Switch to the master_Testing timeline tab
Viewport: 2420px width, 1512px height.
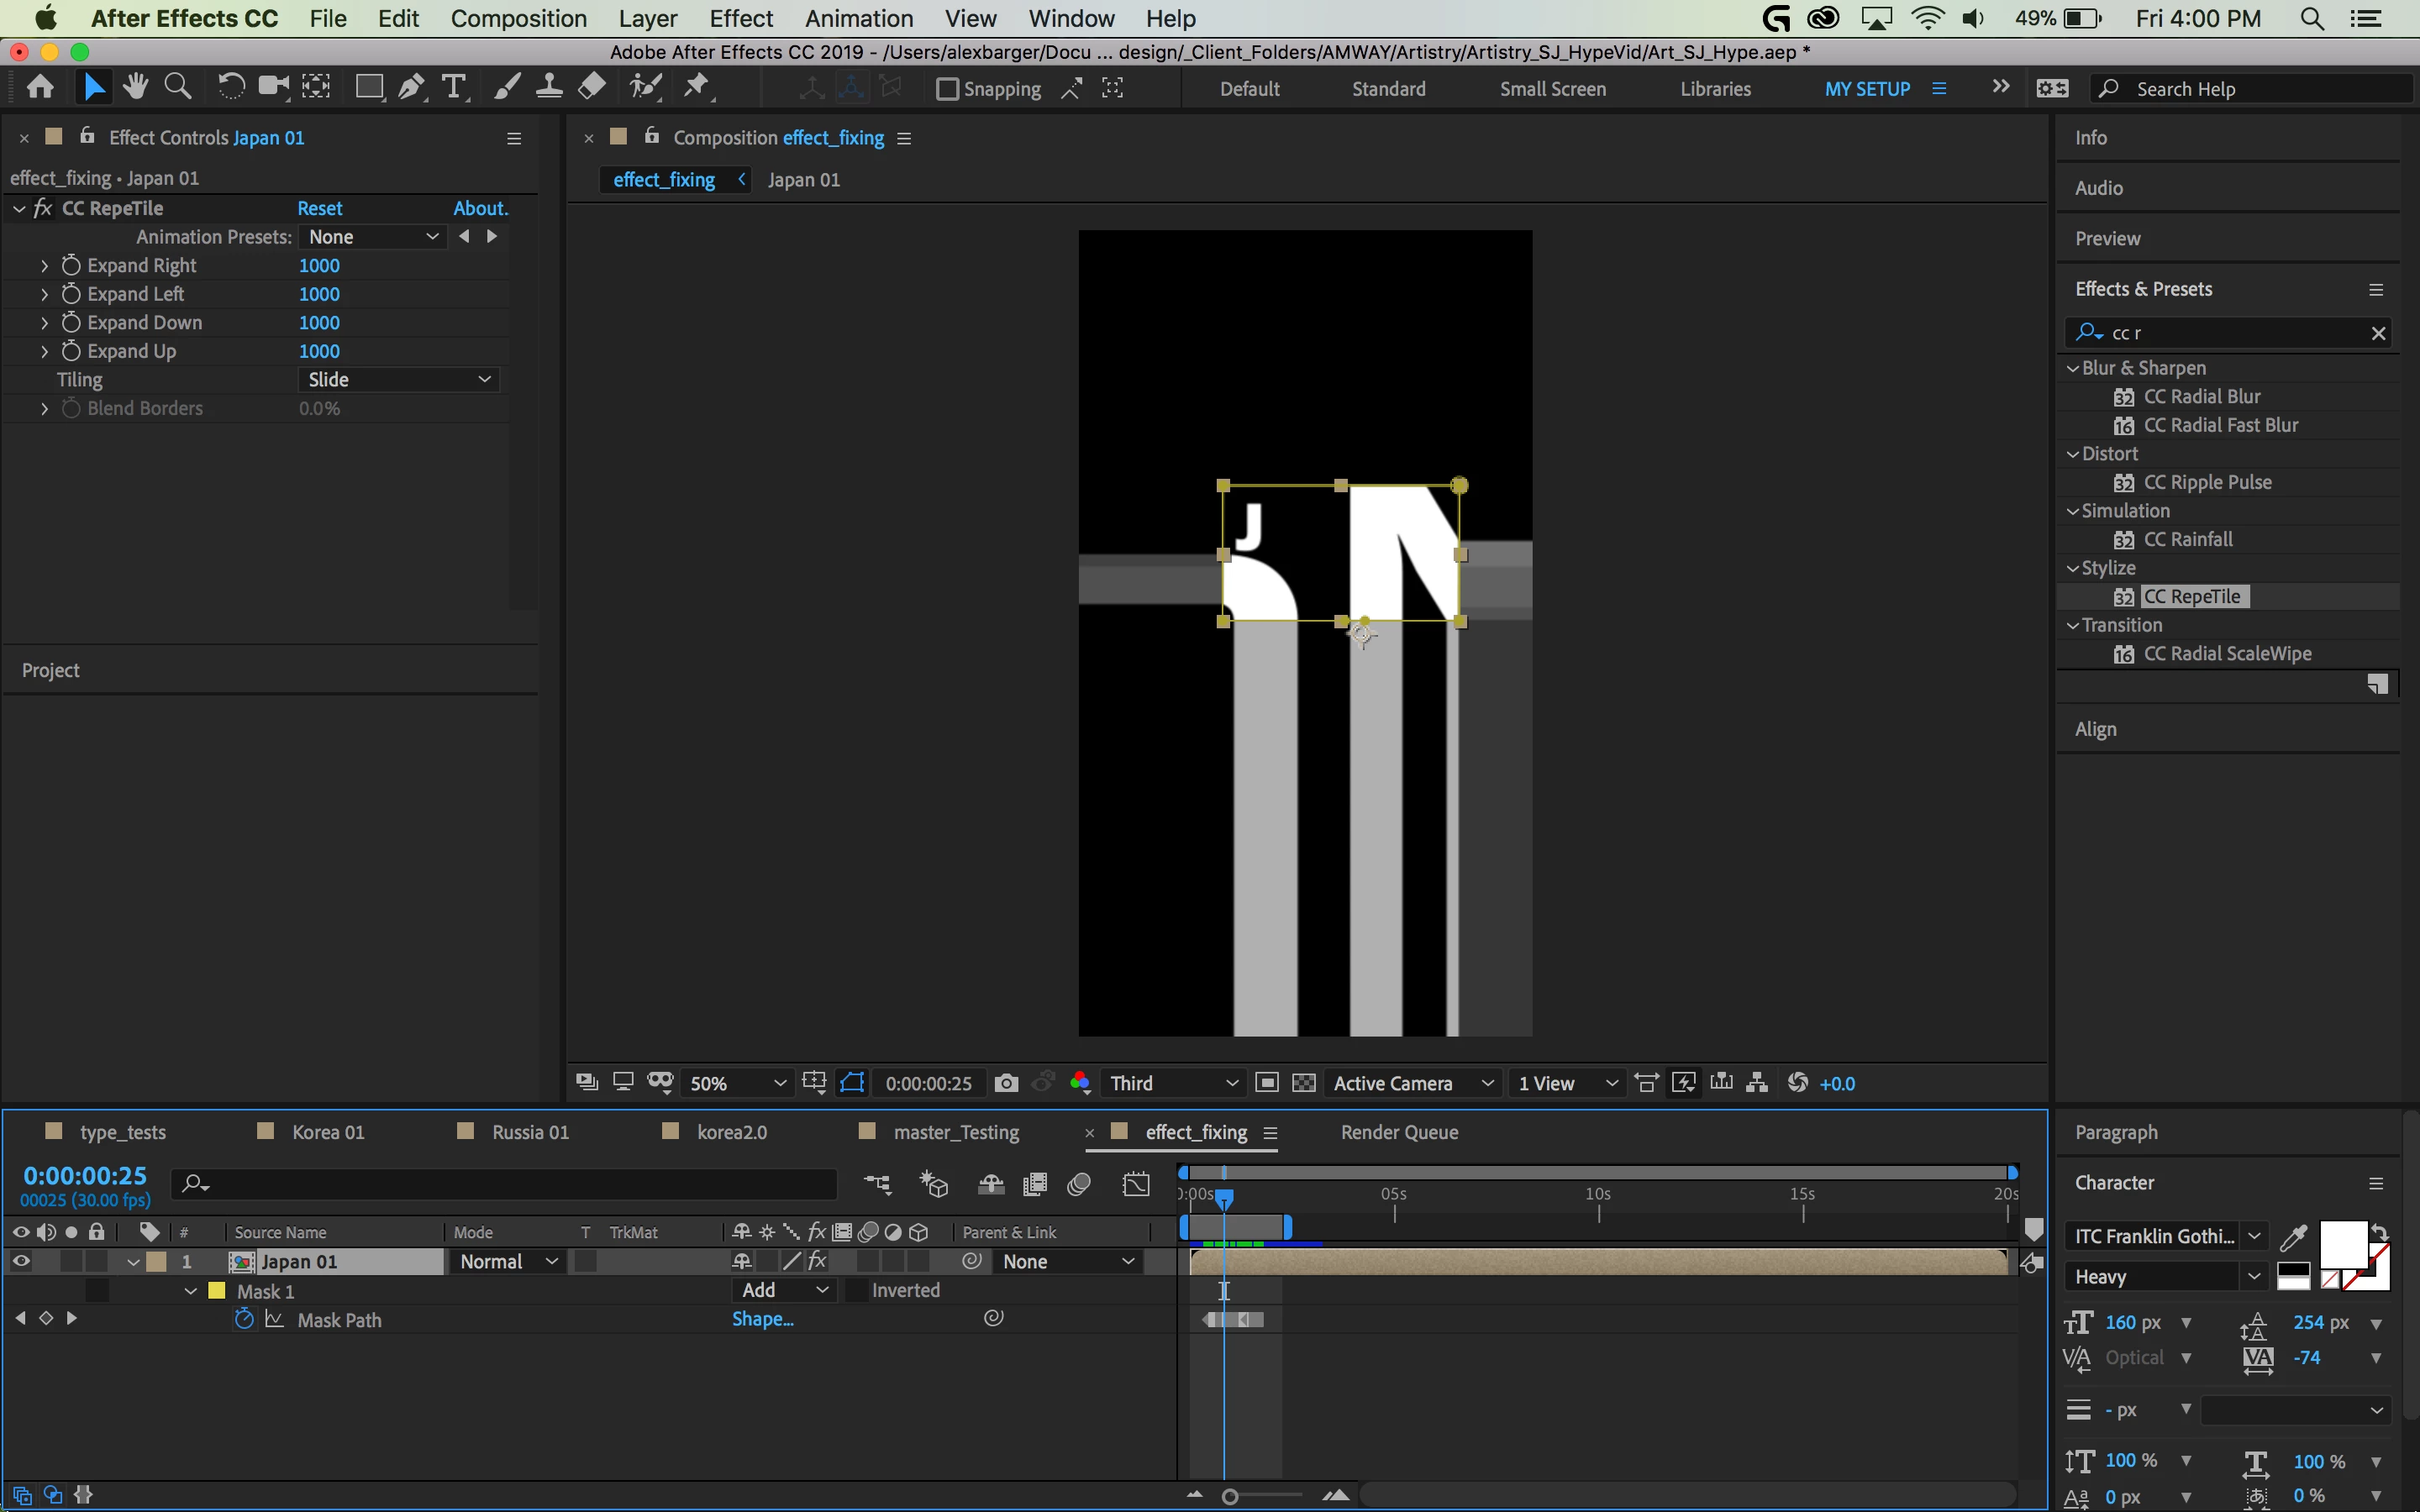(x=955, y=1132)
